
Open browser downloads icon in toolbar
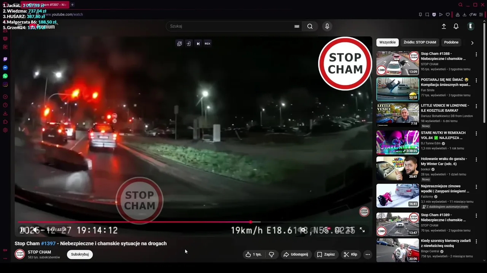465,15
